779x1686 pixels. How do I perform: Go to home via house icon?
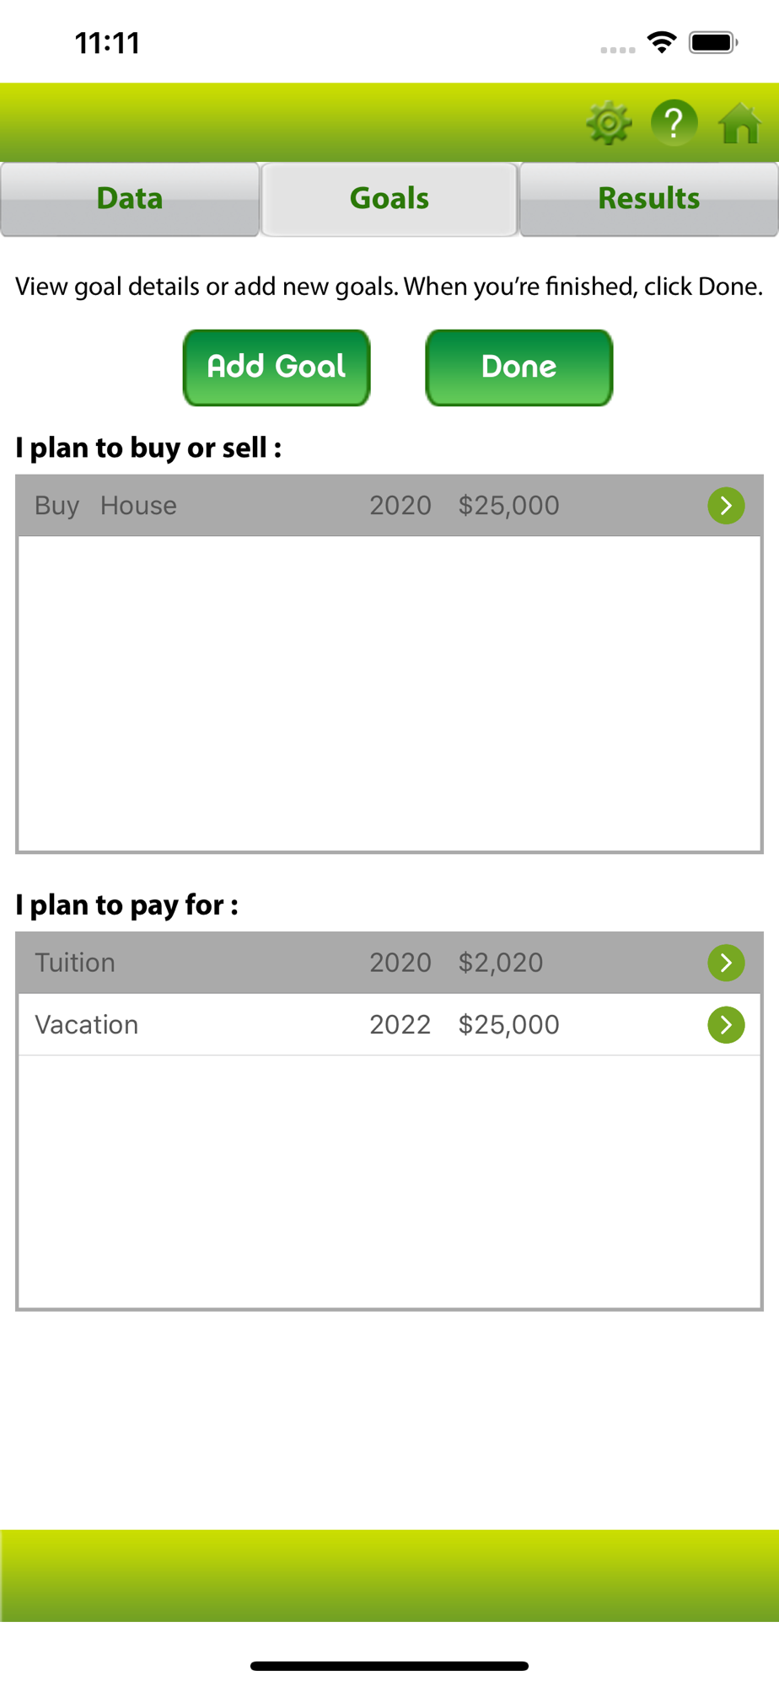[x=739, y=124]
